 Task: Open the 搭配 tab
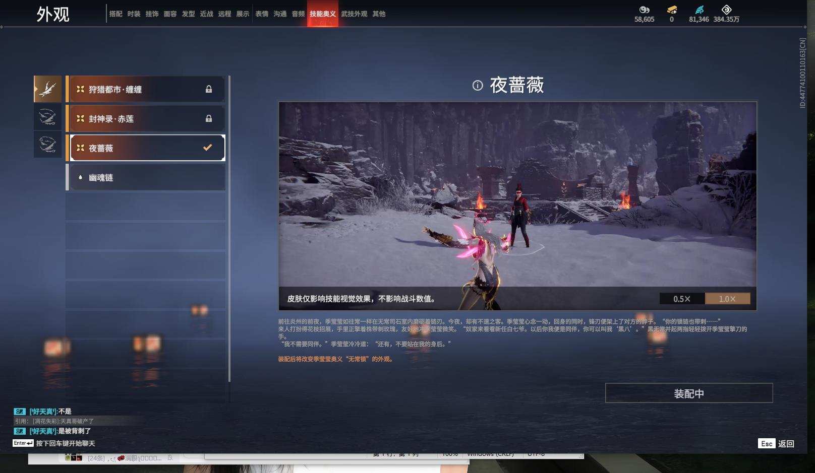point(115,14)
